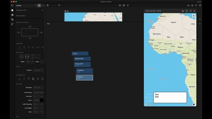Select the last Alignment option icon

[x=42, y=47]
